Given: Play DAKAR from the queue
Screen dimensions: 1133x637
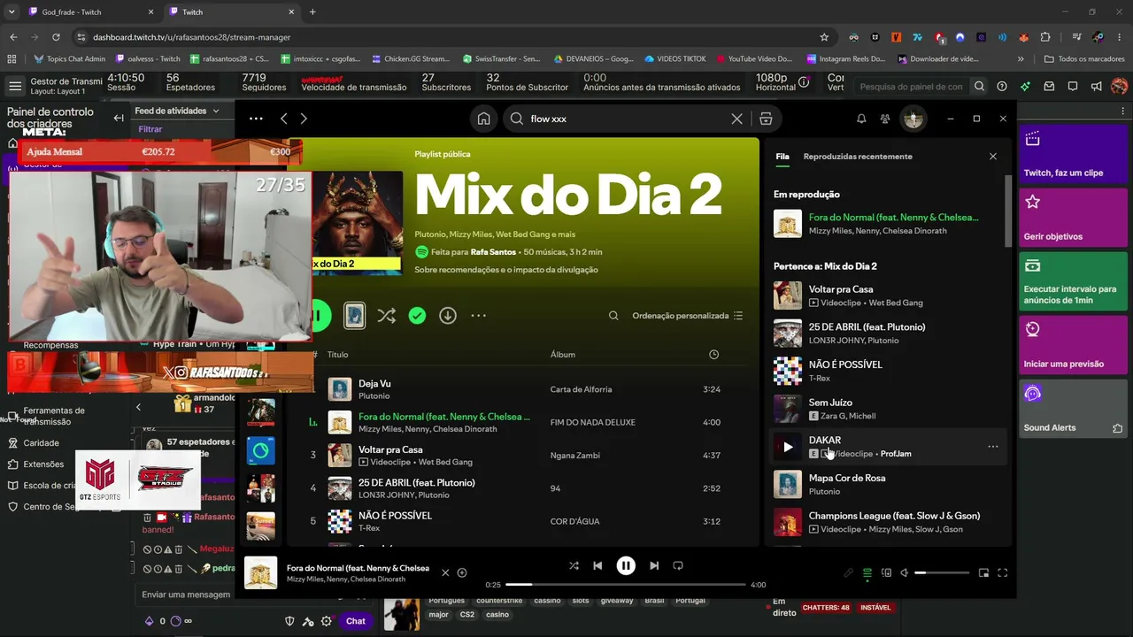Looking at the screenshot, I should coord(788,447).
